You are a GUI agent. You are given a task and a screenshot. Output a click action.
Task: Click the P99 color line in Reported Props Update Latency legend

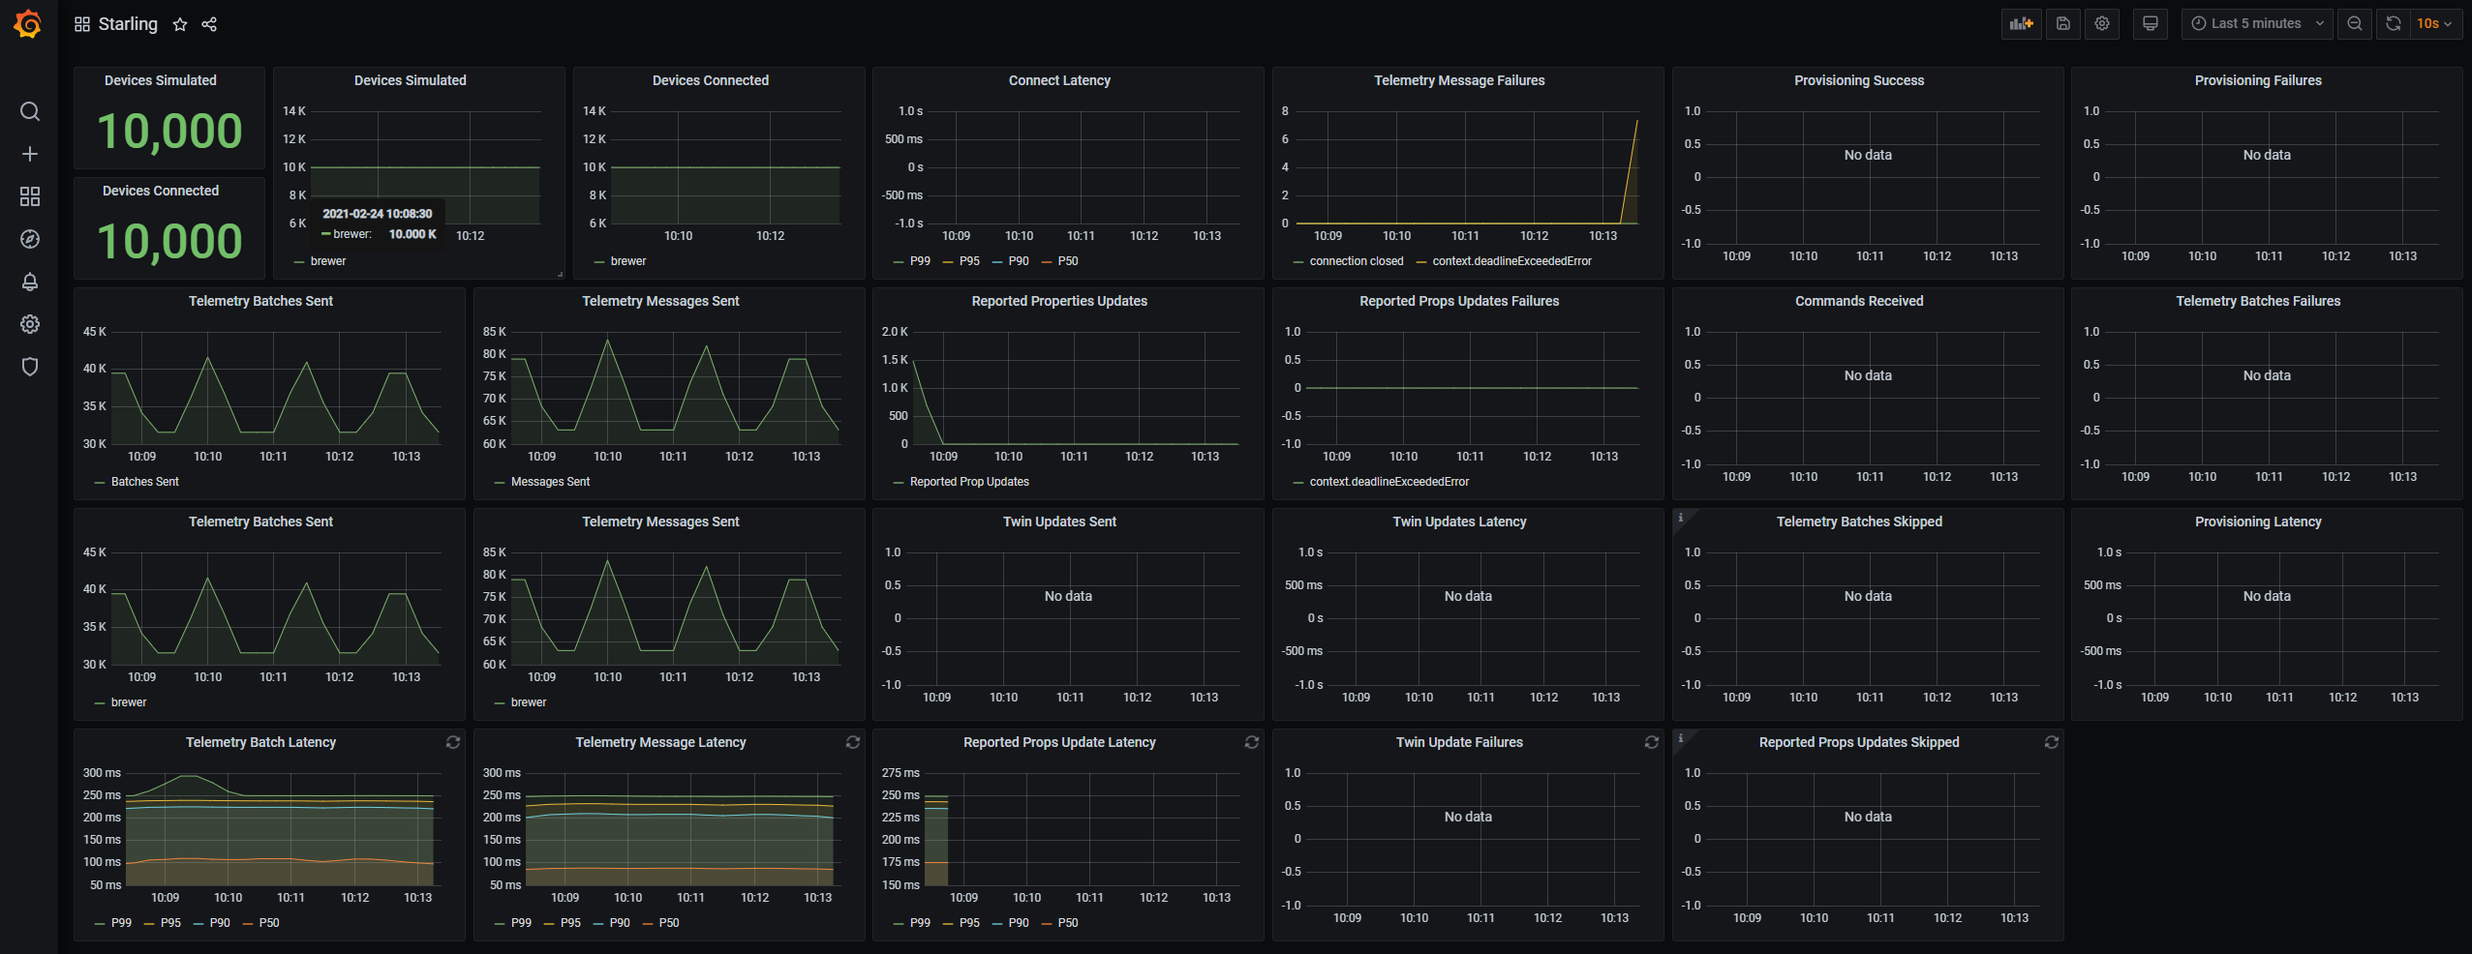click(x=899, y=924)
